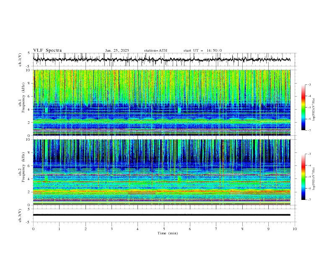332x257 pixels.
Task: Click time-axis tick label "7" minutes
Action: click(x=216, y=229)
